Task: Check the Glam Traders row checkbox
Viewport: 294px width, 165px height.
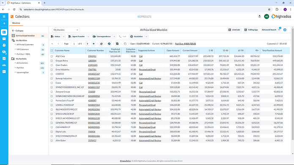Action: (52, 65)
